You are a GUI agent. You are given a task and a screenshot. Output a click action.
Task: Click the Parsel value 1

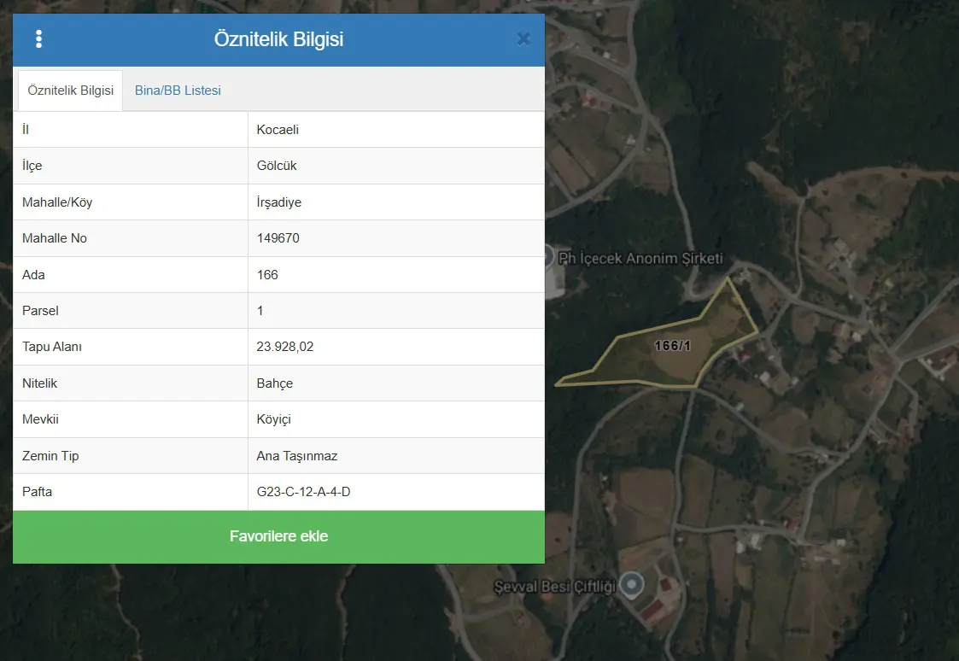coord(260,311)
